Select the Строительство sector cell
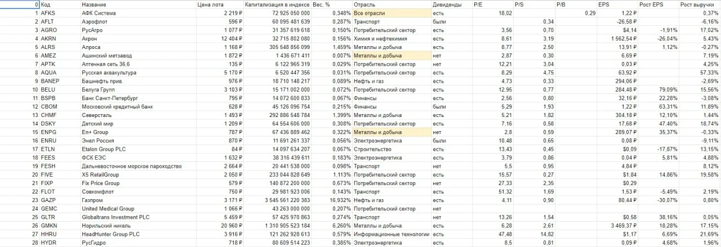The image size is (721, 247). click(391, 149)
